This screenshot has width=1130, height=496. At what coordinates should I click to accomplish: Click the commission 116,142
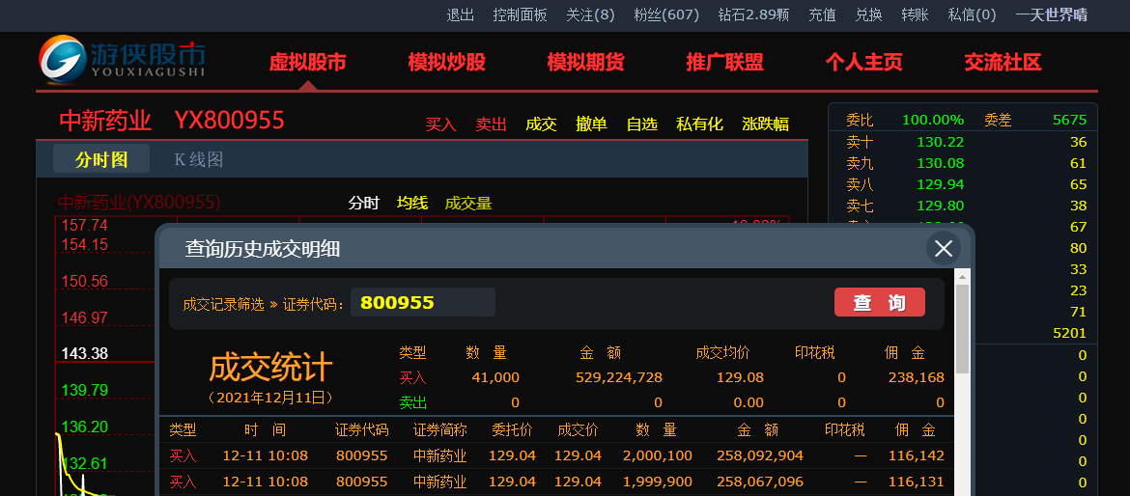coord(914,455)
